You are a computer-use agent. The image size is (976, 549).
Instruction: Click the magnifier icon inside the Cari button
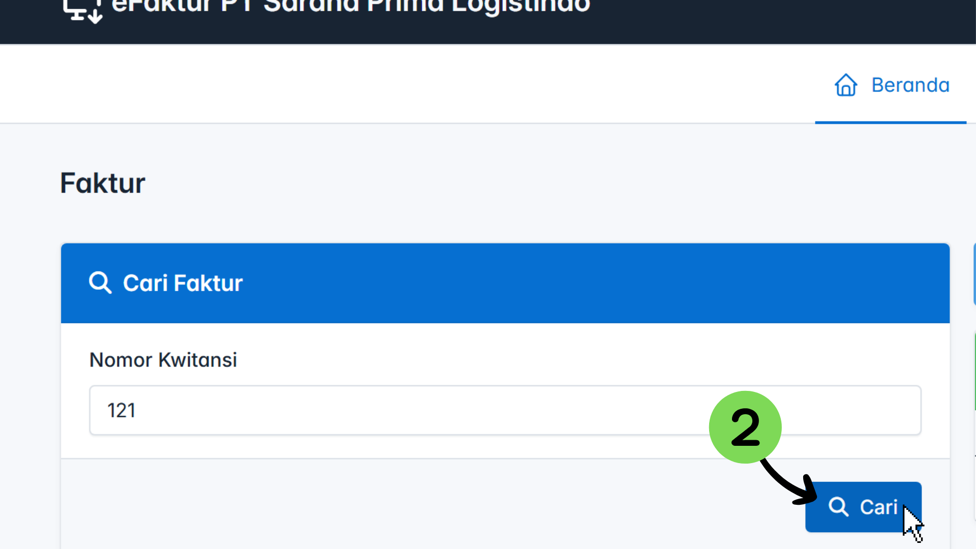pyautogui.click(x=838, y=507)
